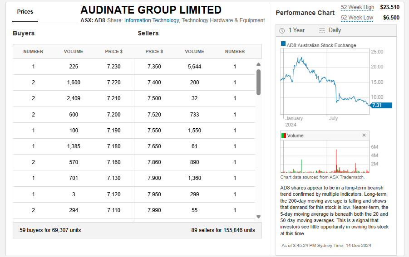
Task: Click the 52 Week High label
Action: point(357,7)
